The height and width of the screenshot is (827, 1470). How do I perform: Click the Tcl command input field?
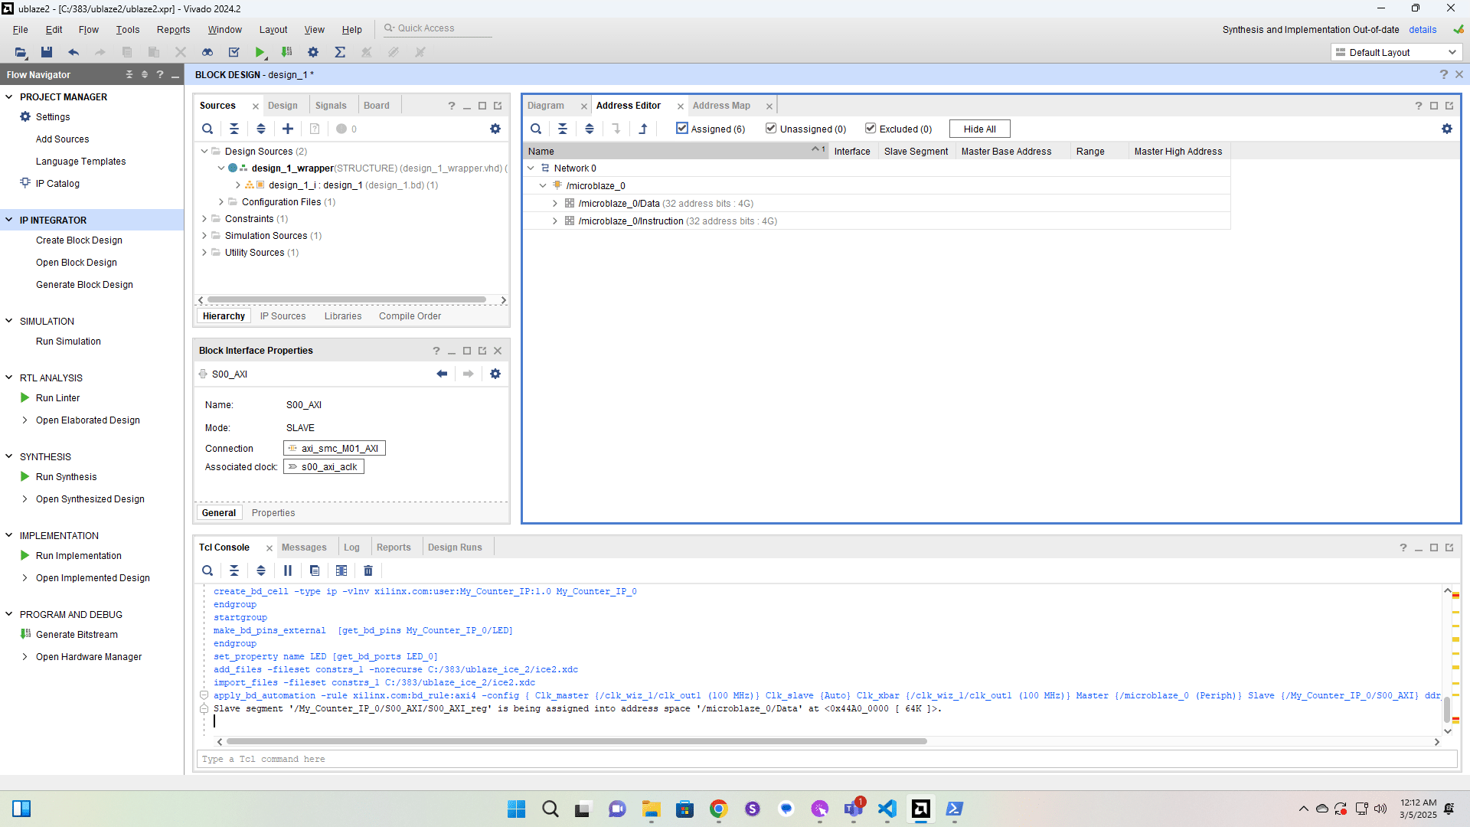(827, 759)
